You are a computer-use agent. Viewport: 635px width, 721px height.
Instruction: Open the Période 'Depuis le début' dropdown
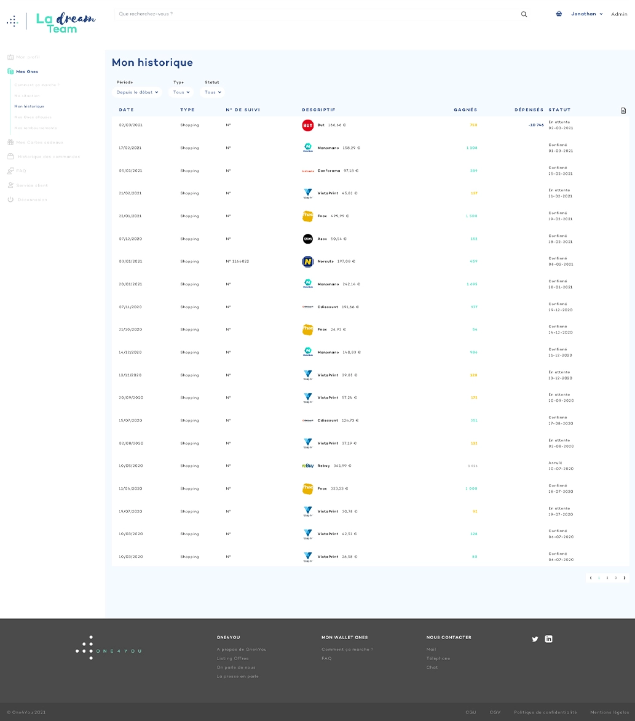tap(137, 92)
